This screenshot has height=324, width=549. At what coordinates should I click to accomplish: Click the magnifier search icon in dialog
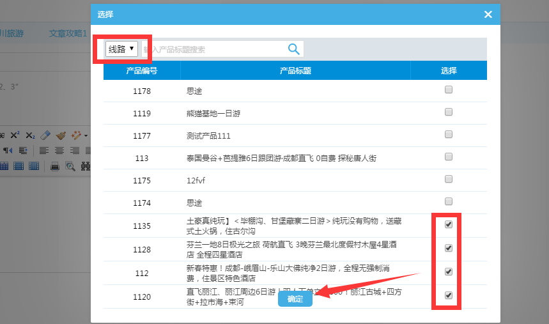tap(293, 49)
